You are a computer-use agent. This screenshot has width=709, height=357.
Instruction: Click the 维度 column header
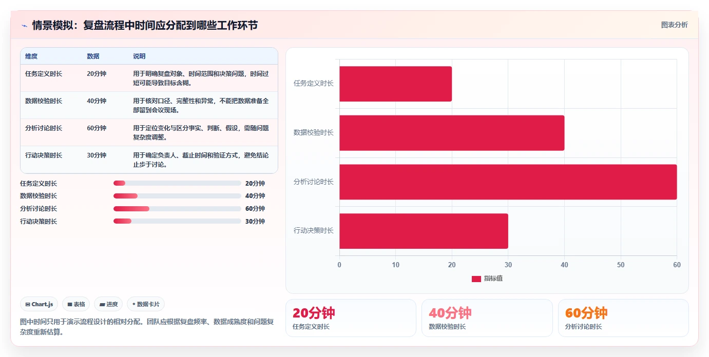coord(31,56)
